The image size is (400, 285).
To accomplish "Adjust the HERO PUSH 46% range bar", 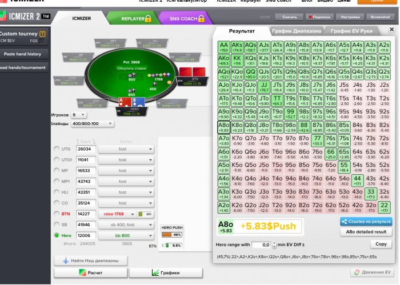I will pyautogui.click(x=171, y=235).
